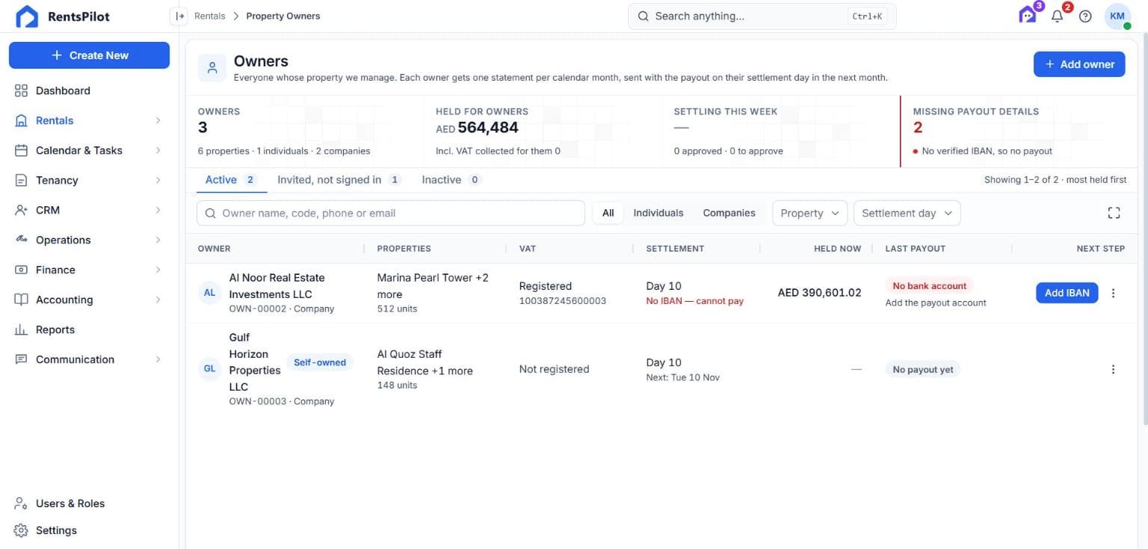The image size is (1148, 549).
Task: Toggle fullscreen table view icon
Action: (1114, 213)
